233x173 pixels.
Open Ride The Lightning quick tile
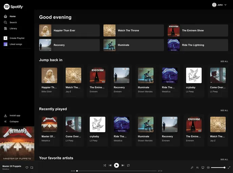(x=198, y=45)
